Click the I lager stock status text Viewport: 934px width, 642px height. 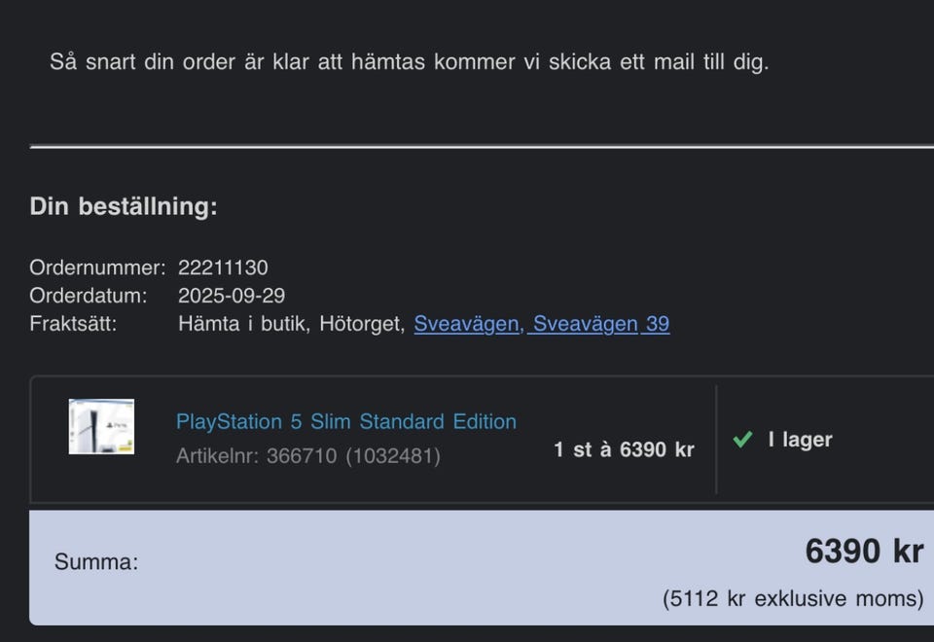point(800,440)
